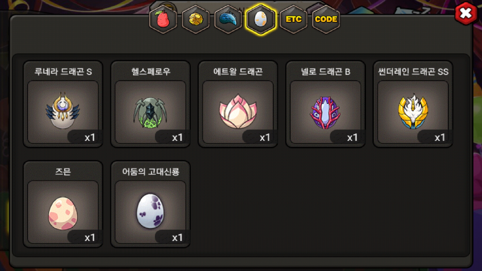Select the 루네라 드래곤 S egg icon

pyautogui.click(x=63, y=111)
